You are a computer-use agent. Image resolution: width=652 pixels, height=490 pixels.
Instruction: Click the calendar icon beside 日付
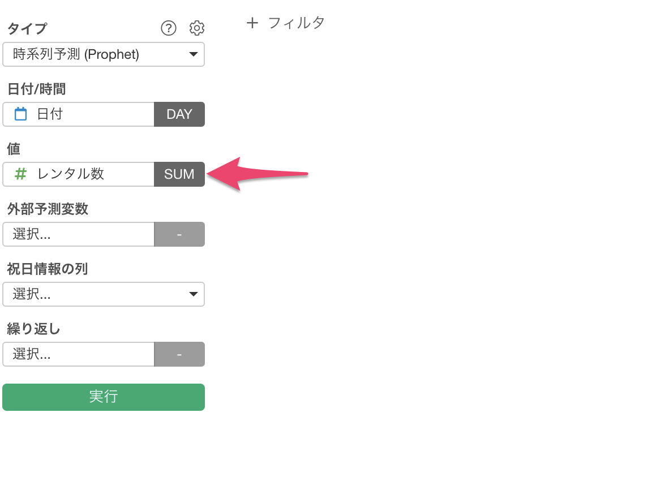[20, 114]
